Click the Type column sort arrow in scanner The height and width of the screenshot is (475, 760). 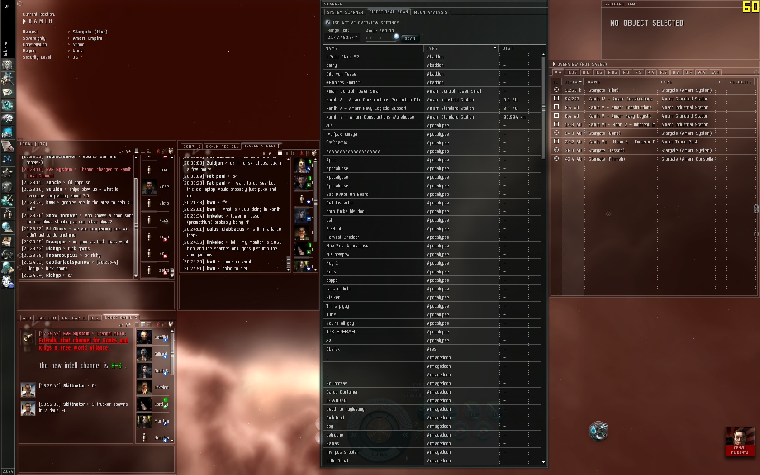coord(495,48)
